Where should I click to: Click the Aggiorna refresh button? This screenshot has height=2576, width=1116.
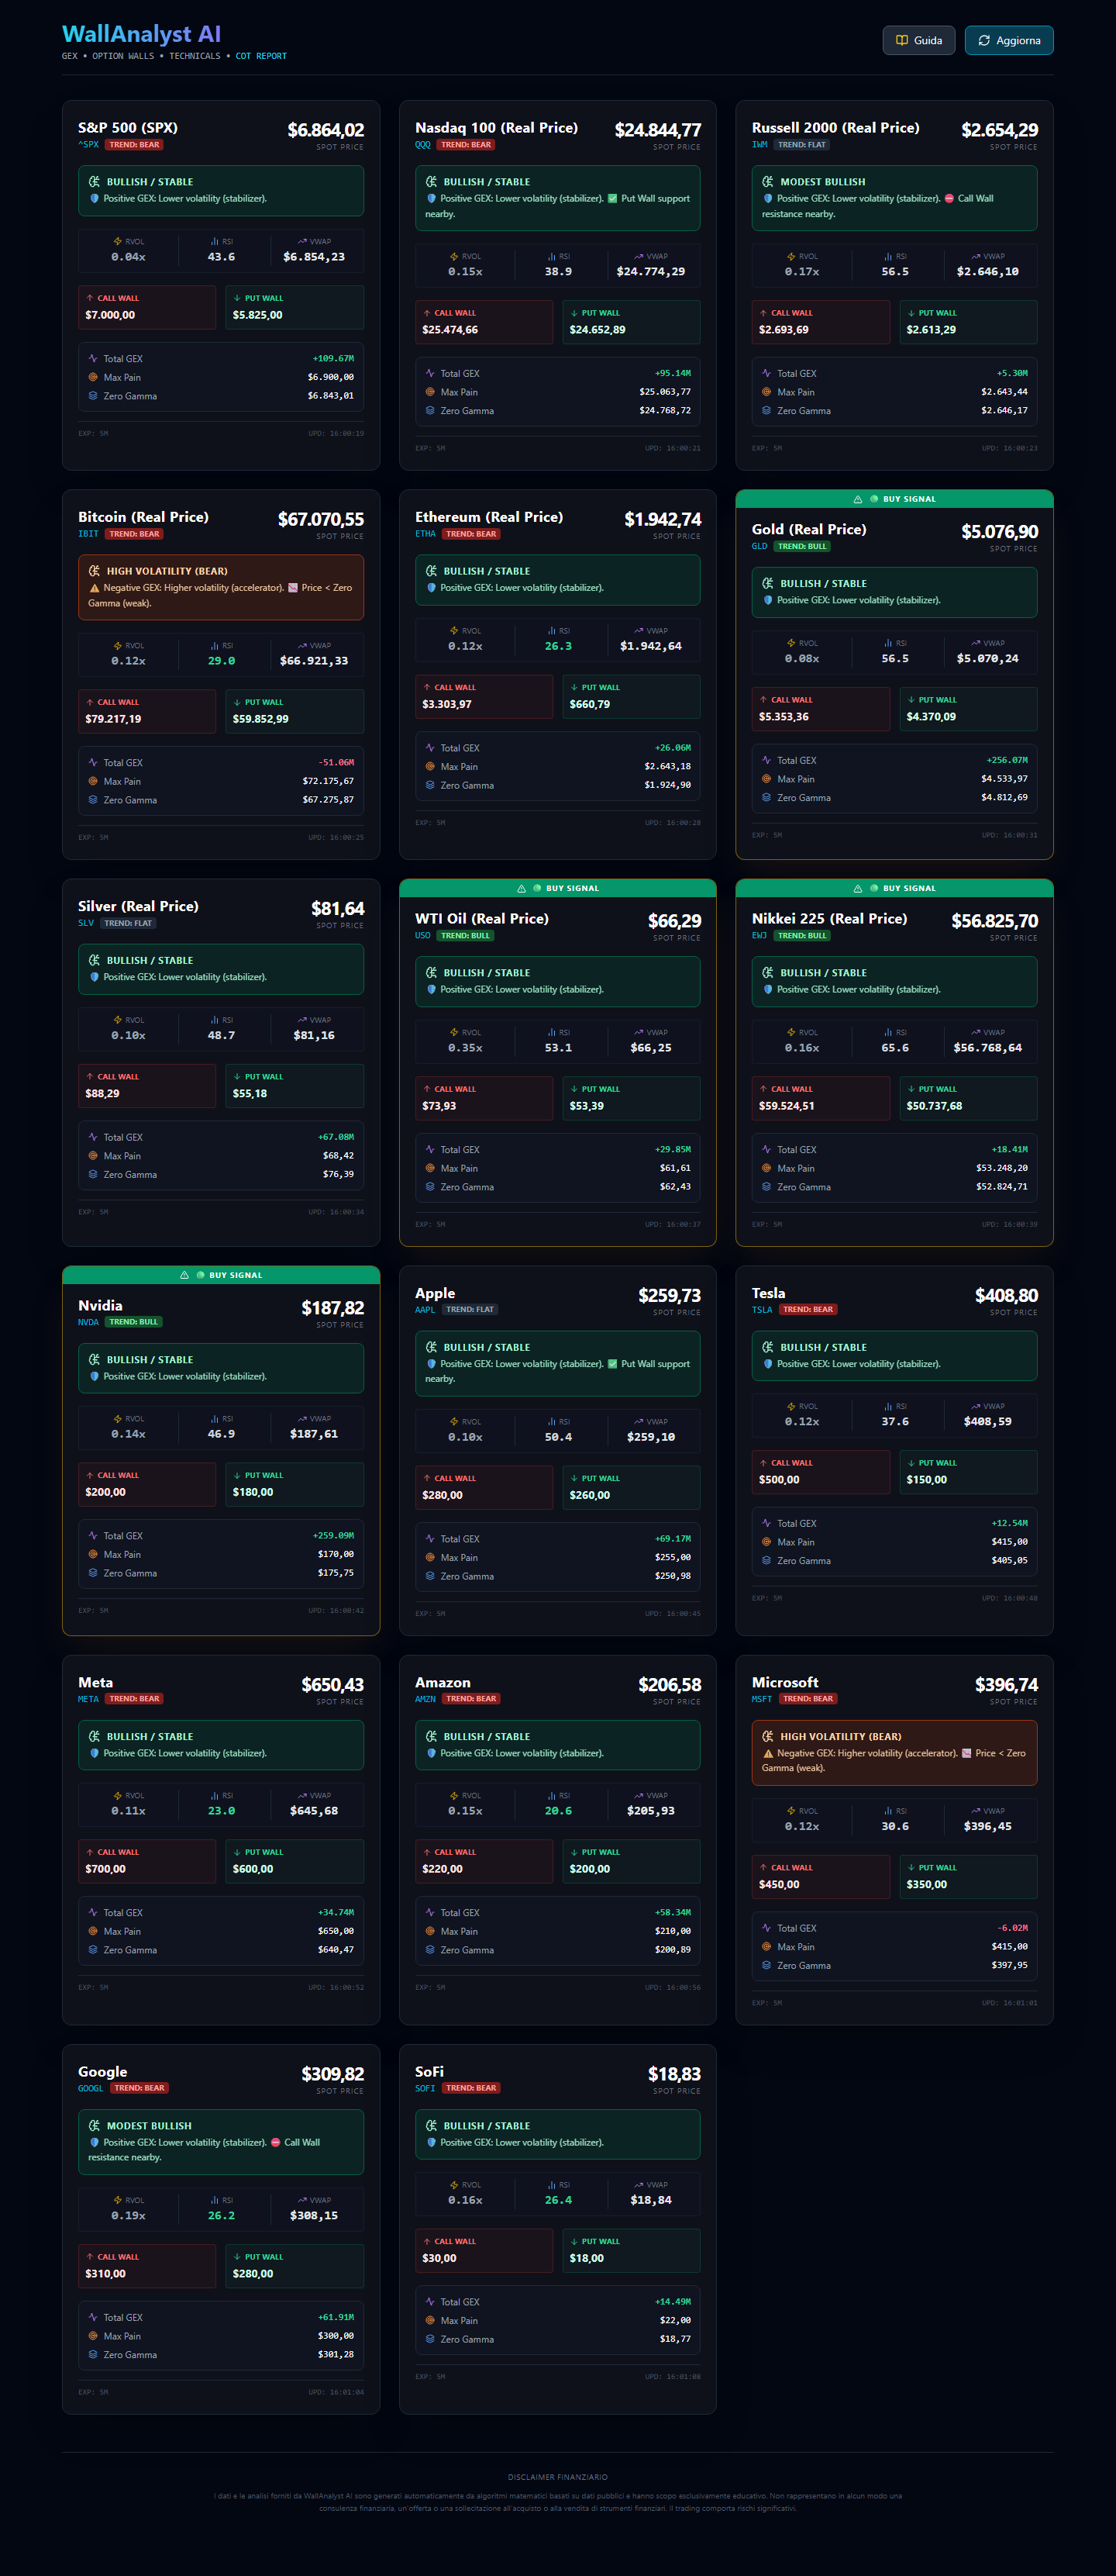pos(1008,40)
